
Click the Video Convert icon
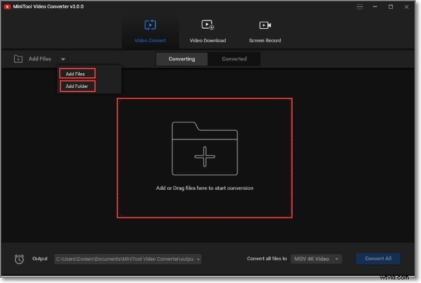150,25
